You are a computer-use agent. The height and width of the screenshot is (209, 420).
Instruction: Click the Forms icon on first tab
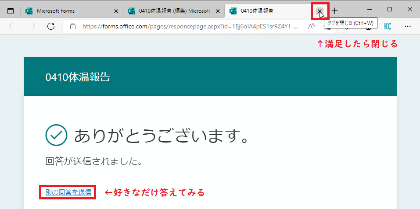pos(29,11)
